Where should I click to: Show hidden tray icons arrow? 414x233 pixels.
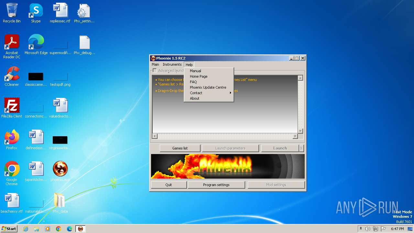[x=361, y=229]
